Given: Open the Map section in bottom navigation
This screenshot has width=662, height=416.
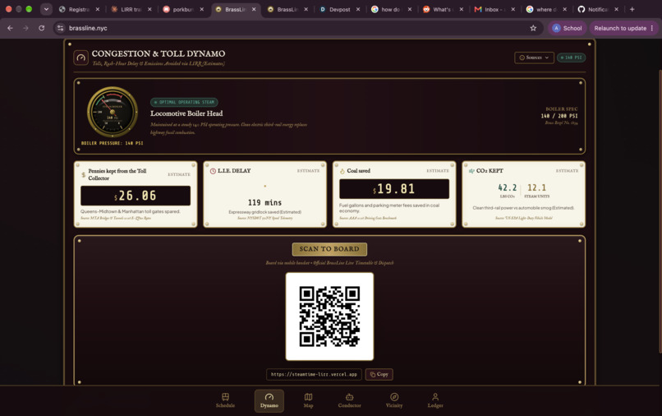Looking at the screenshot, I should (308, 400).
